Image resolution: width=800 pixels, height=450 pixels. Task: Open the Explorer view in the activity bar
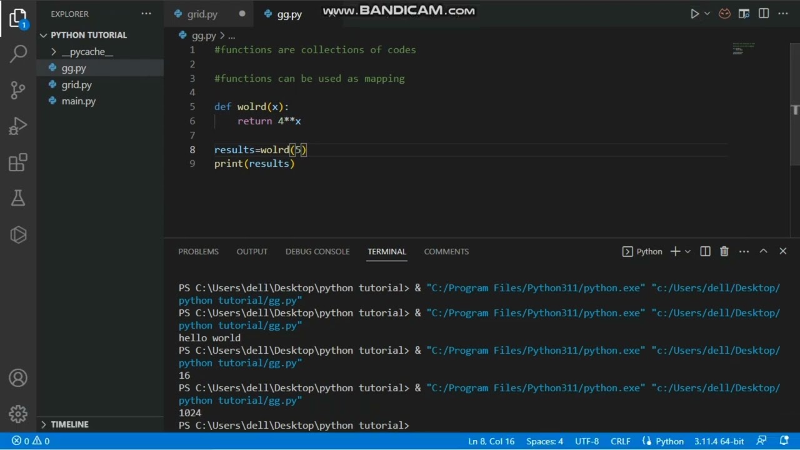tap(18, 19)
